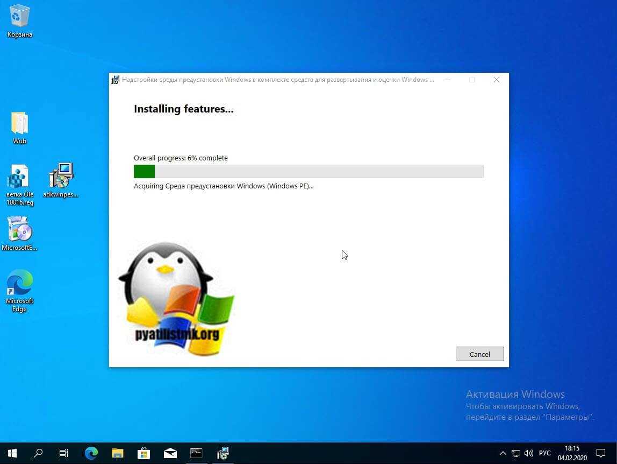617x464 pixels.
Task: Select the adkwinpesetup installer desktop icon
Action: point(61,177)
